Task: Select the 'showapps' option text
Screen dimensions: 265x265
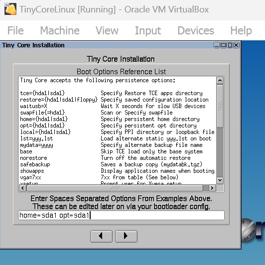Action: click(32, 171)
